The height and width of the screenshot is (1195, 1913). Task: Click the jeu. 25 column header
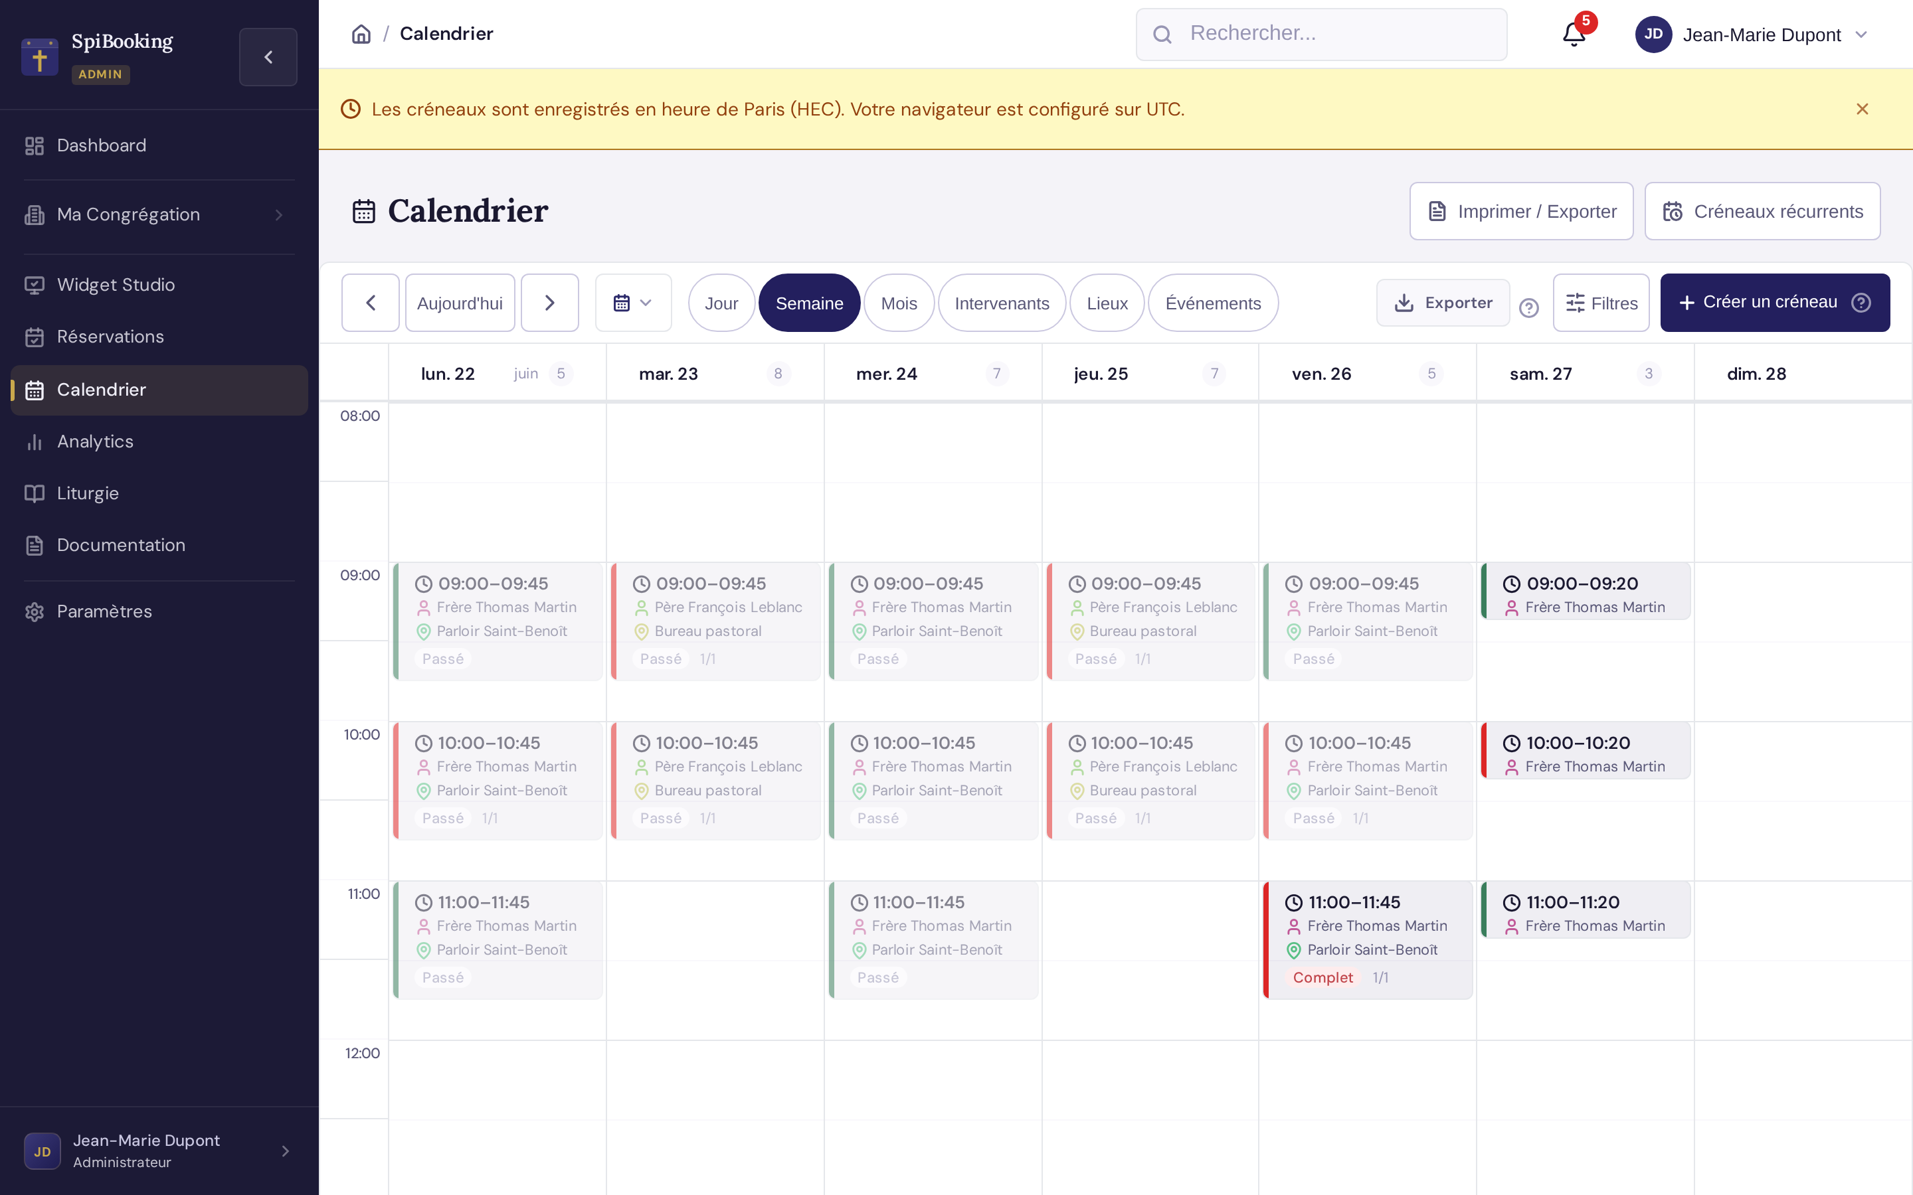point(1150,374)
